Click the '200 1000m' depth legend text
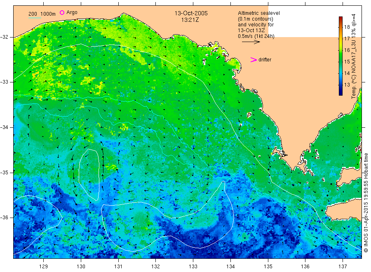371x272 pixels. point(42,14)
